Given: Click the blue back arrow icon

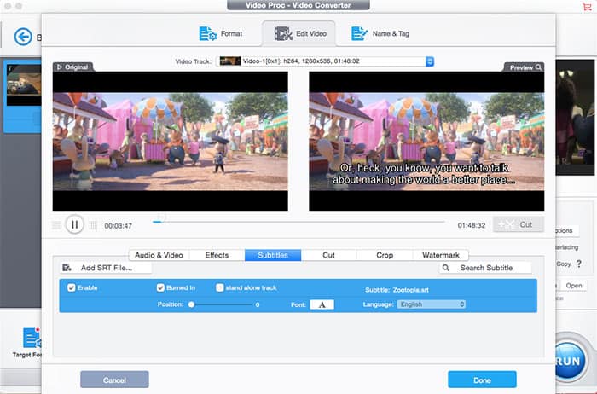Looking at the screenshot, I should tap(23, 37).
